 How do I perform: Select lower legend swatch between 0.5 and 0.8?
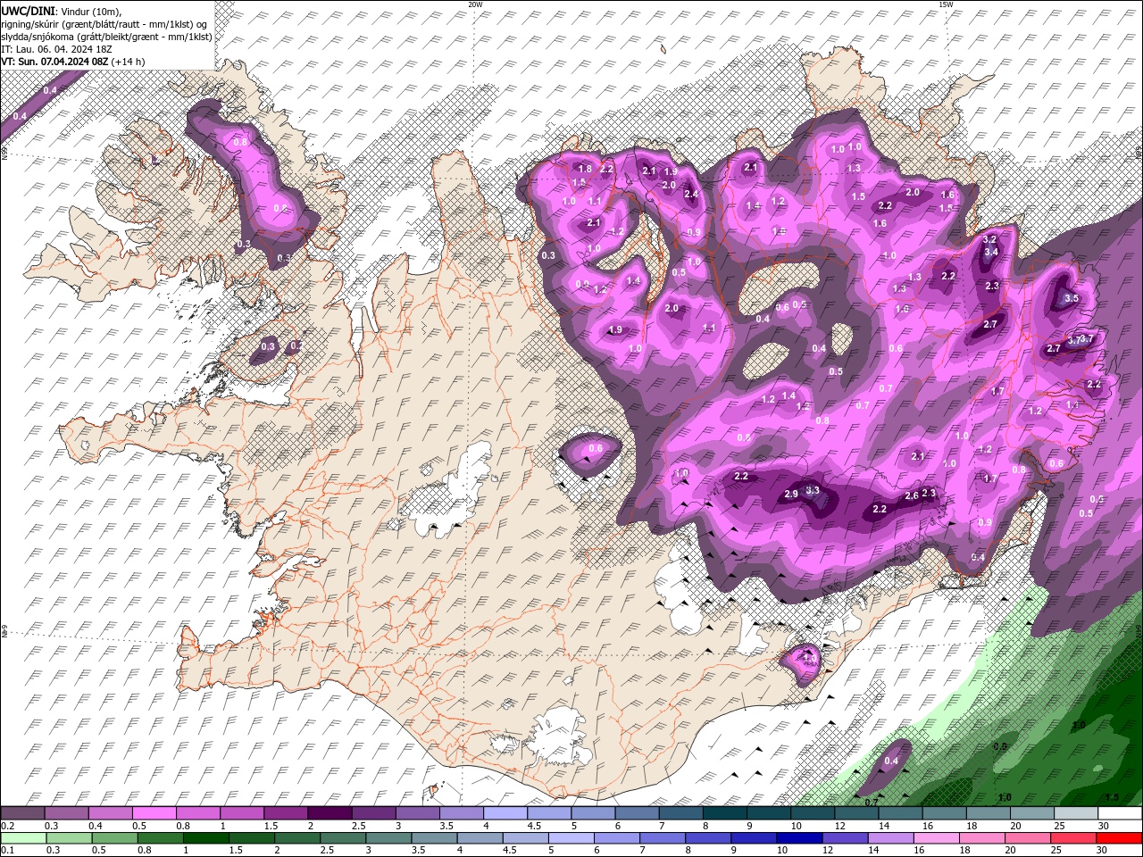113,838
